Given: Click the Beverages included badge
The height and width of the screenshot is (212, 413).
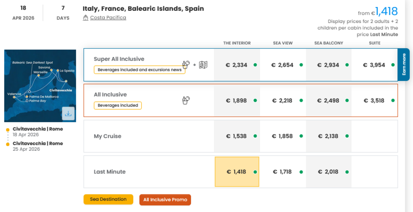Looking at the screenshot, I should pyautogui.click(x=118, y=105).
